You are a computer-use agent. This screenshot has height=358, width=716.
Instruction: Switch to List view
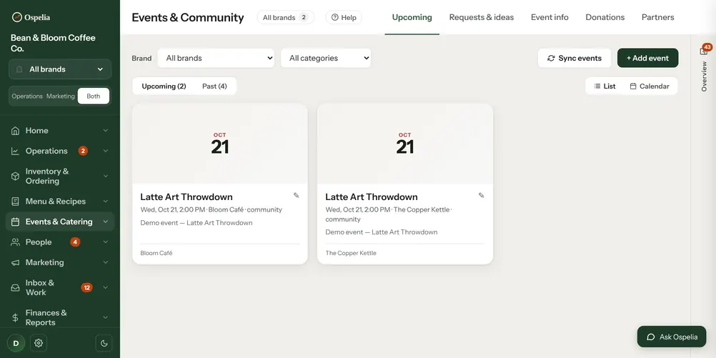click(x=605, y=86)
